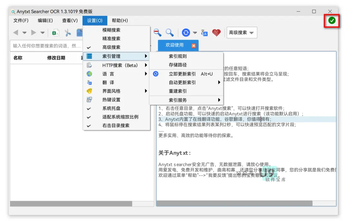Open the 高级搜索 search mode dropdown
348x224 pixels.
242,33
